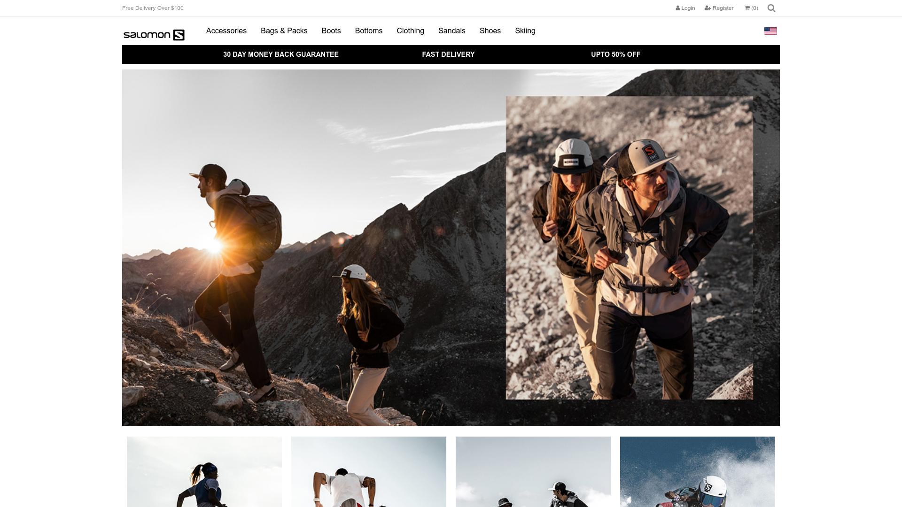Select the Shoes menu item
The width and height of the screenshot is (902, 507).
[490, 31]
